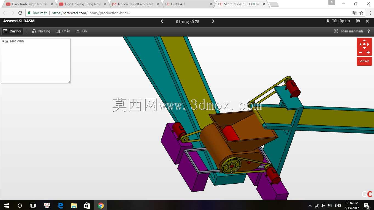Pan view right with navigation arrow
Image resolution: width=374 pixels, height=210 pixels.
369,44
